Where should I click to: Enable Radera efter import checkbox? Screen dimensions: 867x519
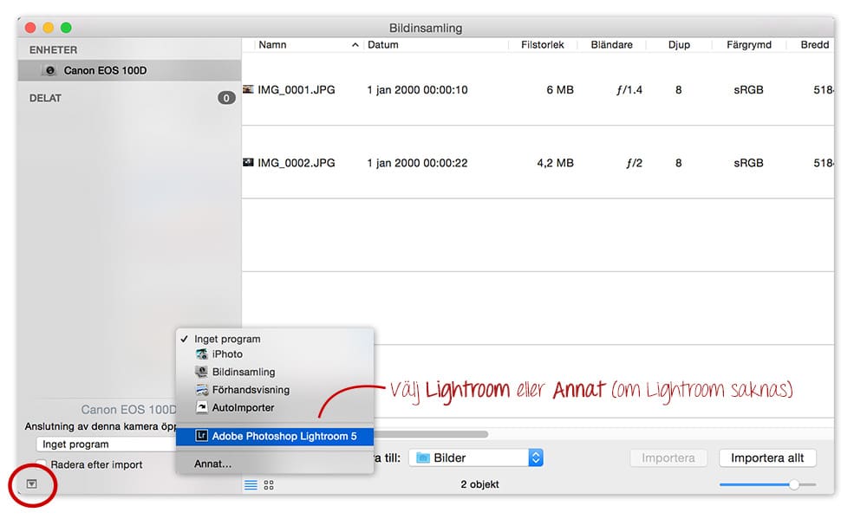click(x=41, y=464)
